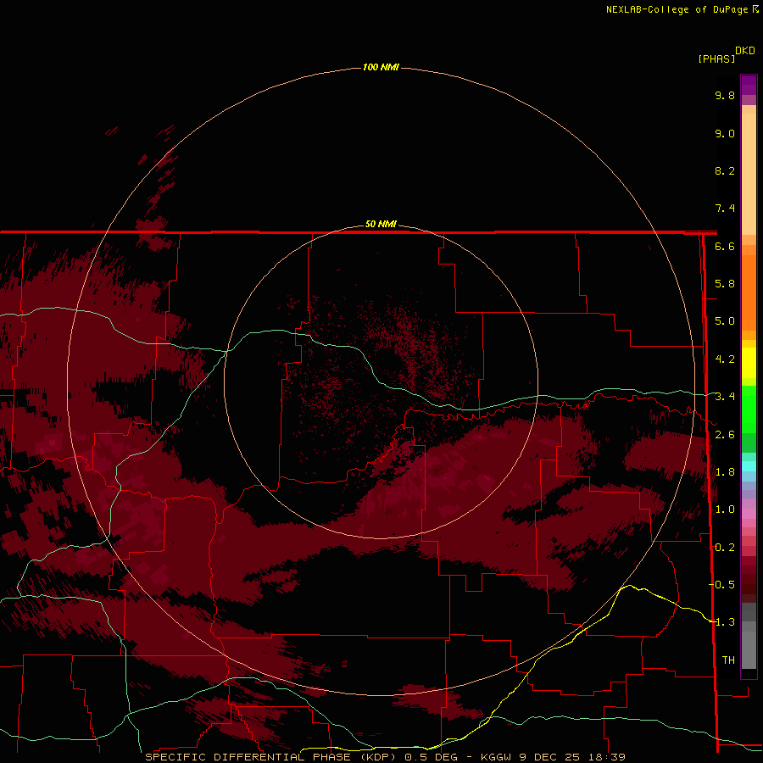The width and height of the screenshot is (763, 763).
Task: Click the 8.2 scale value
Action: pyautogui.click(x=725, y=170)
